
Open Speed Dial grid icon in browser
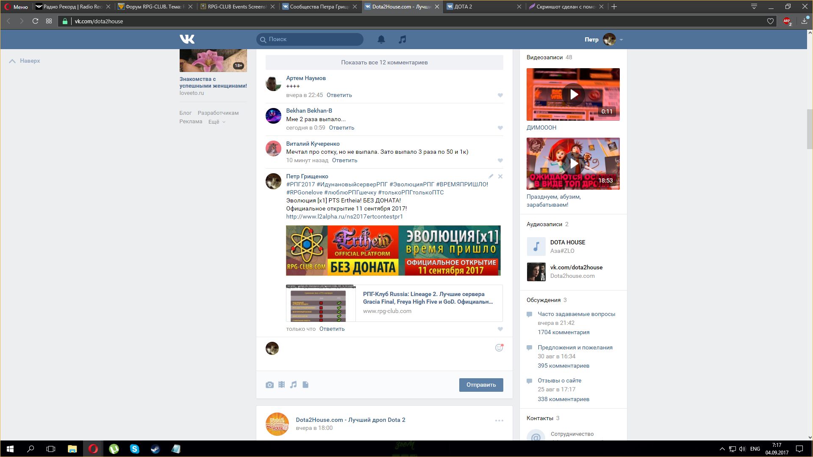(x=49, y=21)
